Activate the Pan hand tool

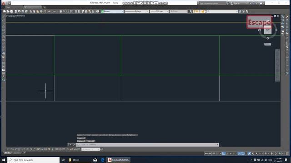point(60,11)
